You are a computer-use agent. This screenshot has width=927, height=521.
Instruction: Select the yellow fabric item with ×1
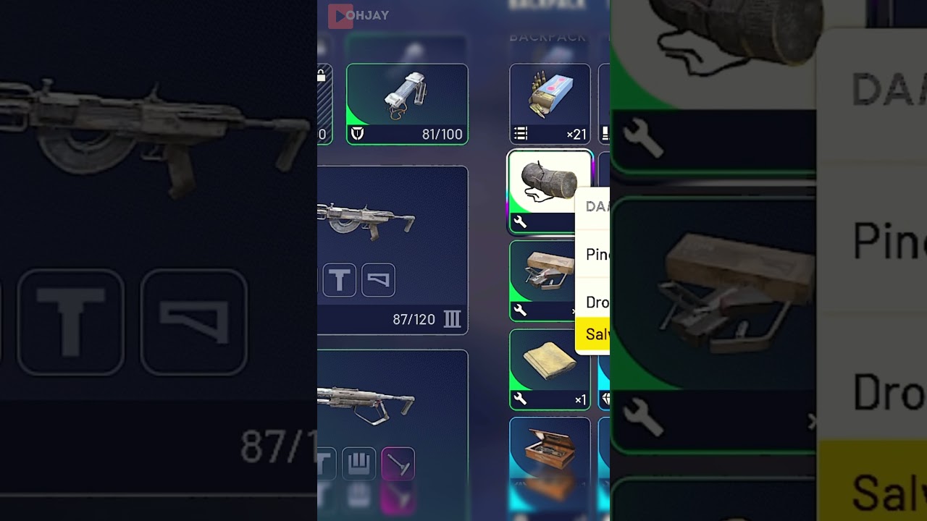pyautogui.click(x=550, y=370)
